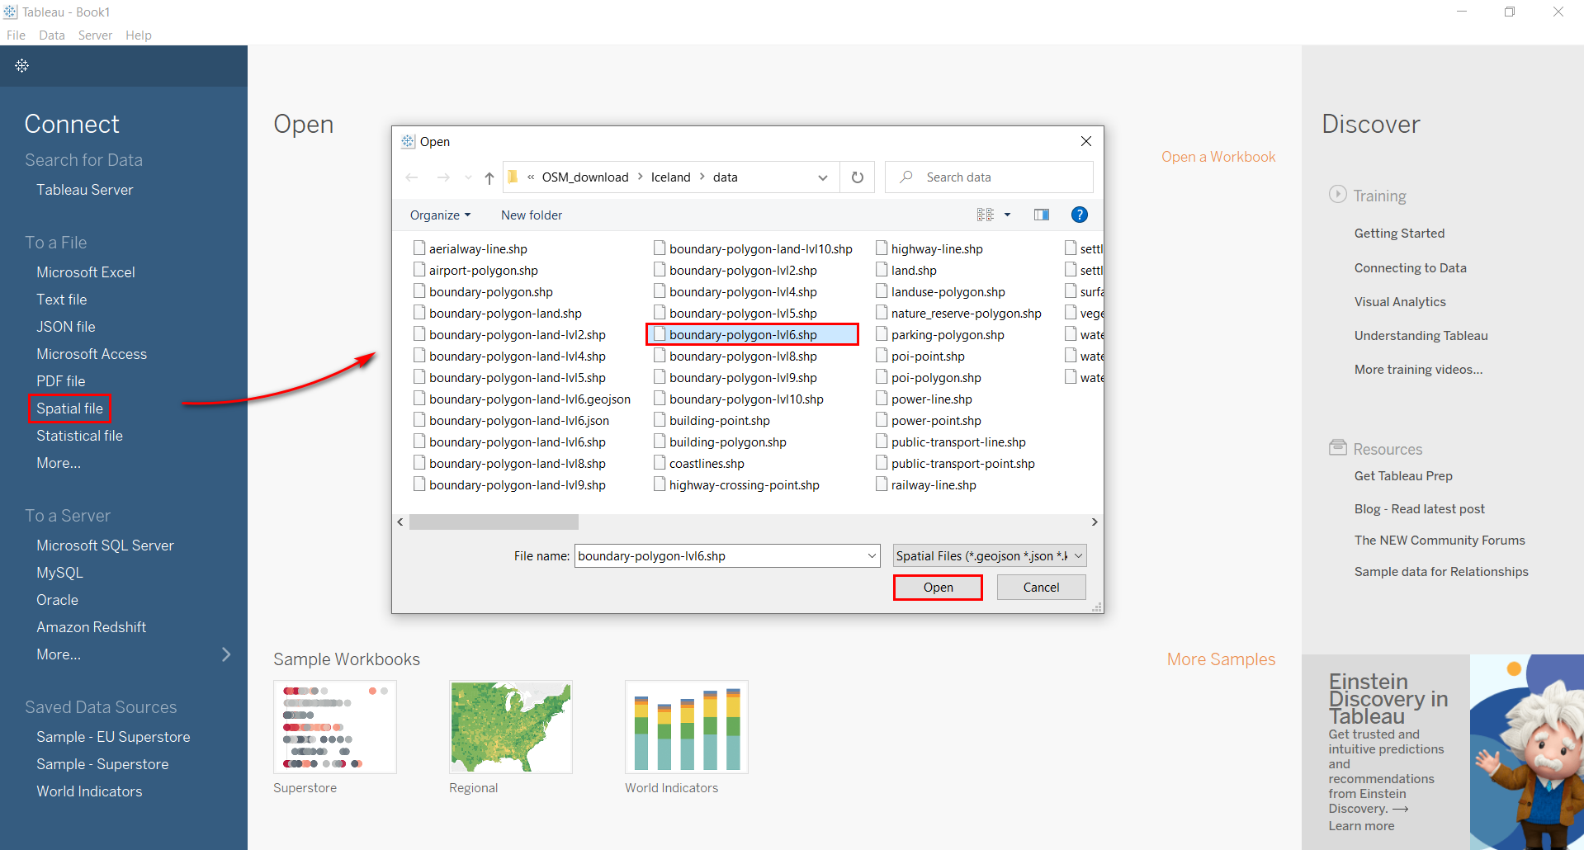This screenshot has width=1584, height=850.
Task: Expand the address path history dropdown
Action: [x=822, y=177]
